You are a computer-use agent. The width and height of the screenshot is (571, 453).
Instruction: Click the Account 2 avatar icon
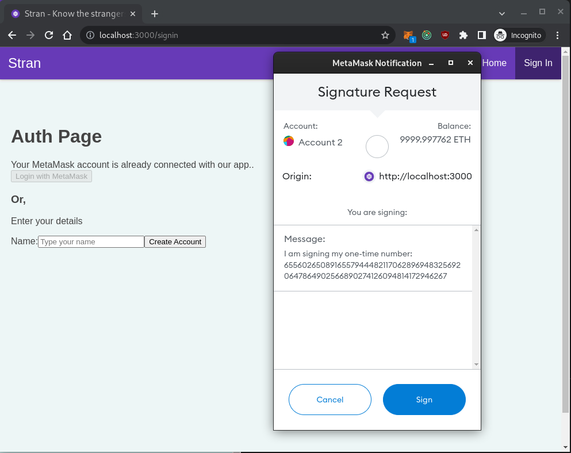pos(289,141)
